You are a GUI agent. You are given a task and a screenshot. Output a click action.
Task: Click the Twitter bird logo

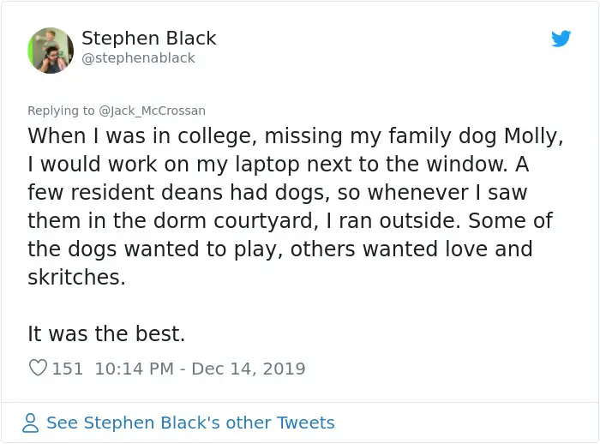click(x=561, y=39)
